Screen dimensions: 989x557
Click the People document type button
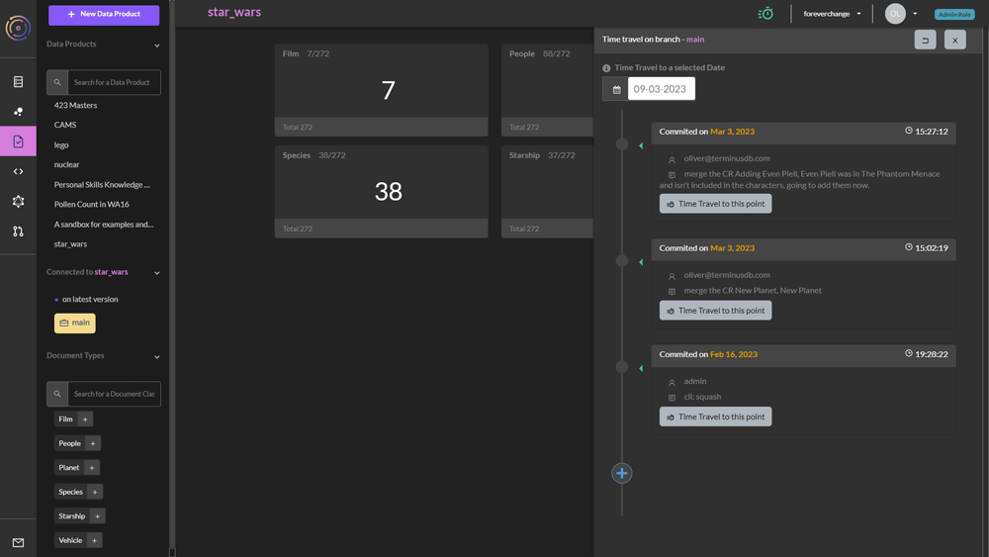tap(69, 443)
